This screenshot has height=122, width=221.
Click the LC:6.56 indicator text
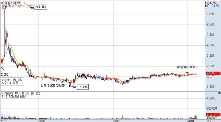[x=210, y=3]
